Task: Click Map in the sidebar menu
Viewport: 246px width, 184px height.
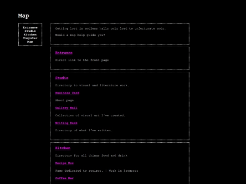Action: coord(30,42)
